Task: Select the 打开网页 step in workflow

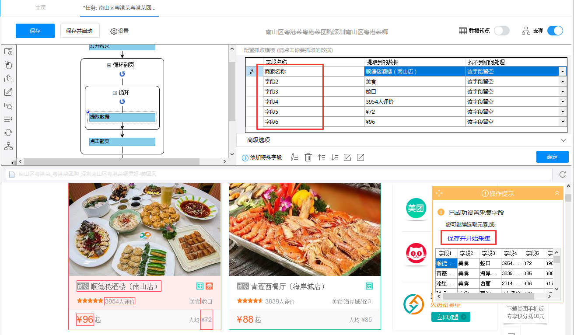Action: point(122,46)
